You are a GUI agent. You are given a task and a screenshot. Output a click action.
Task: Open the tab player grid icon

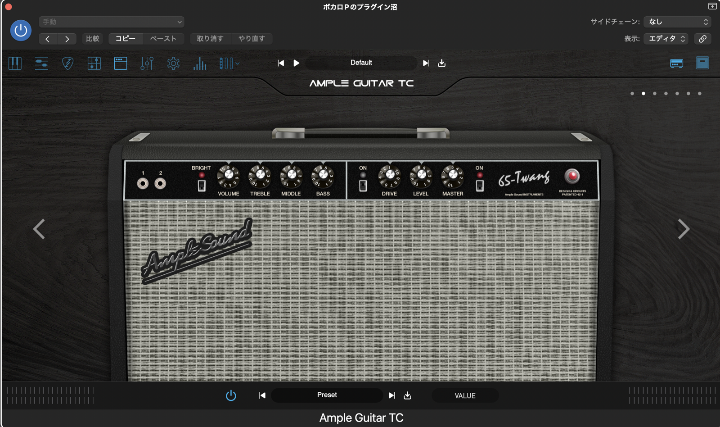(x=94, y=63)
